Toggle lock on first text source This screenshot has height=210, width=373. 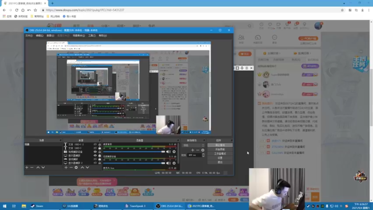(100, 144)
